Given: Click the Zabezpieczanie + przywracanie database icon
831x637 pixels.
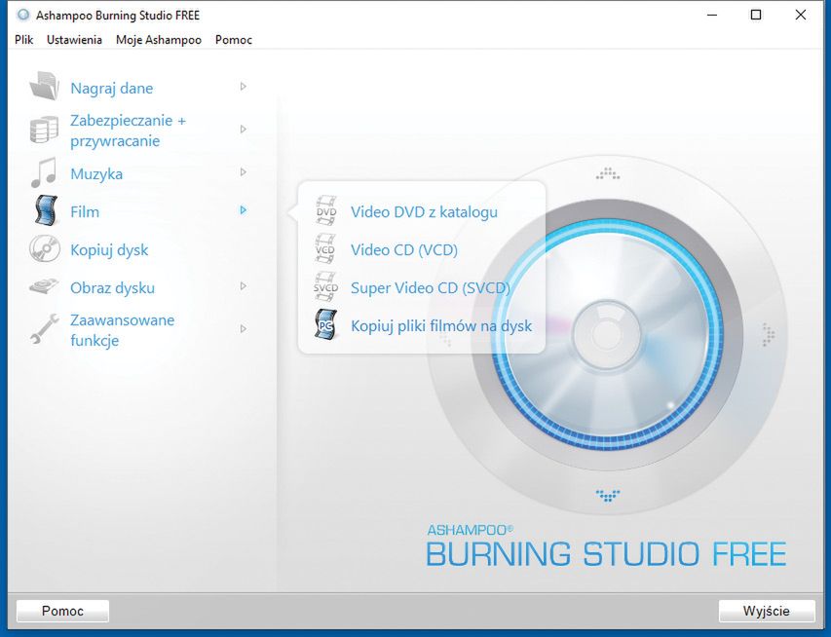Looking at the screenshot, I should pyautogui.click(x=44, y=130).
